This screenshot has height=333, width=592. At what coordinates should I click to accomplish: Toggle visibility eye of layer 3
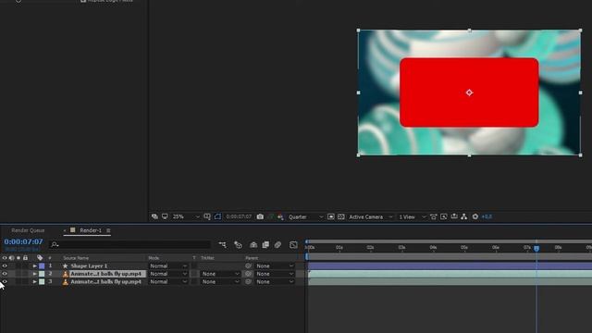coord(5,281)
